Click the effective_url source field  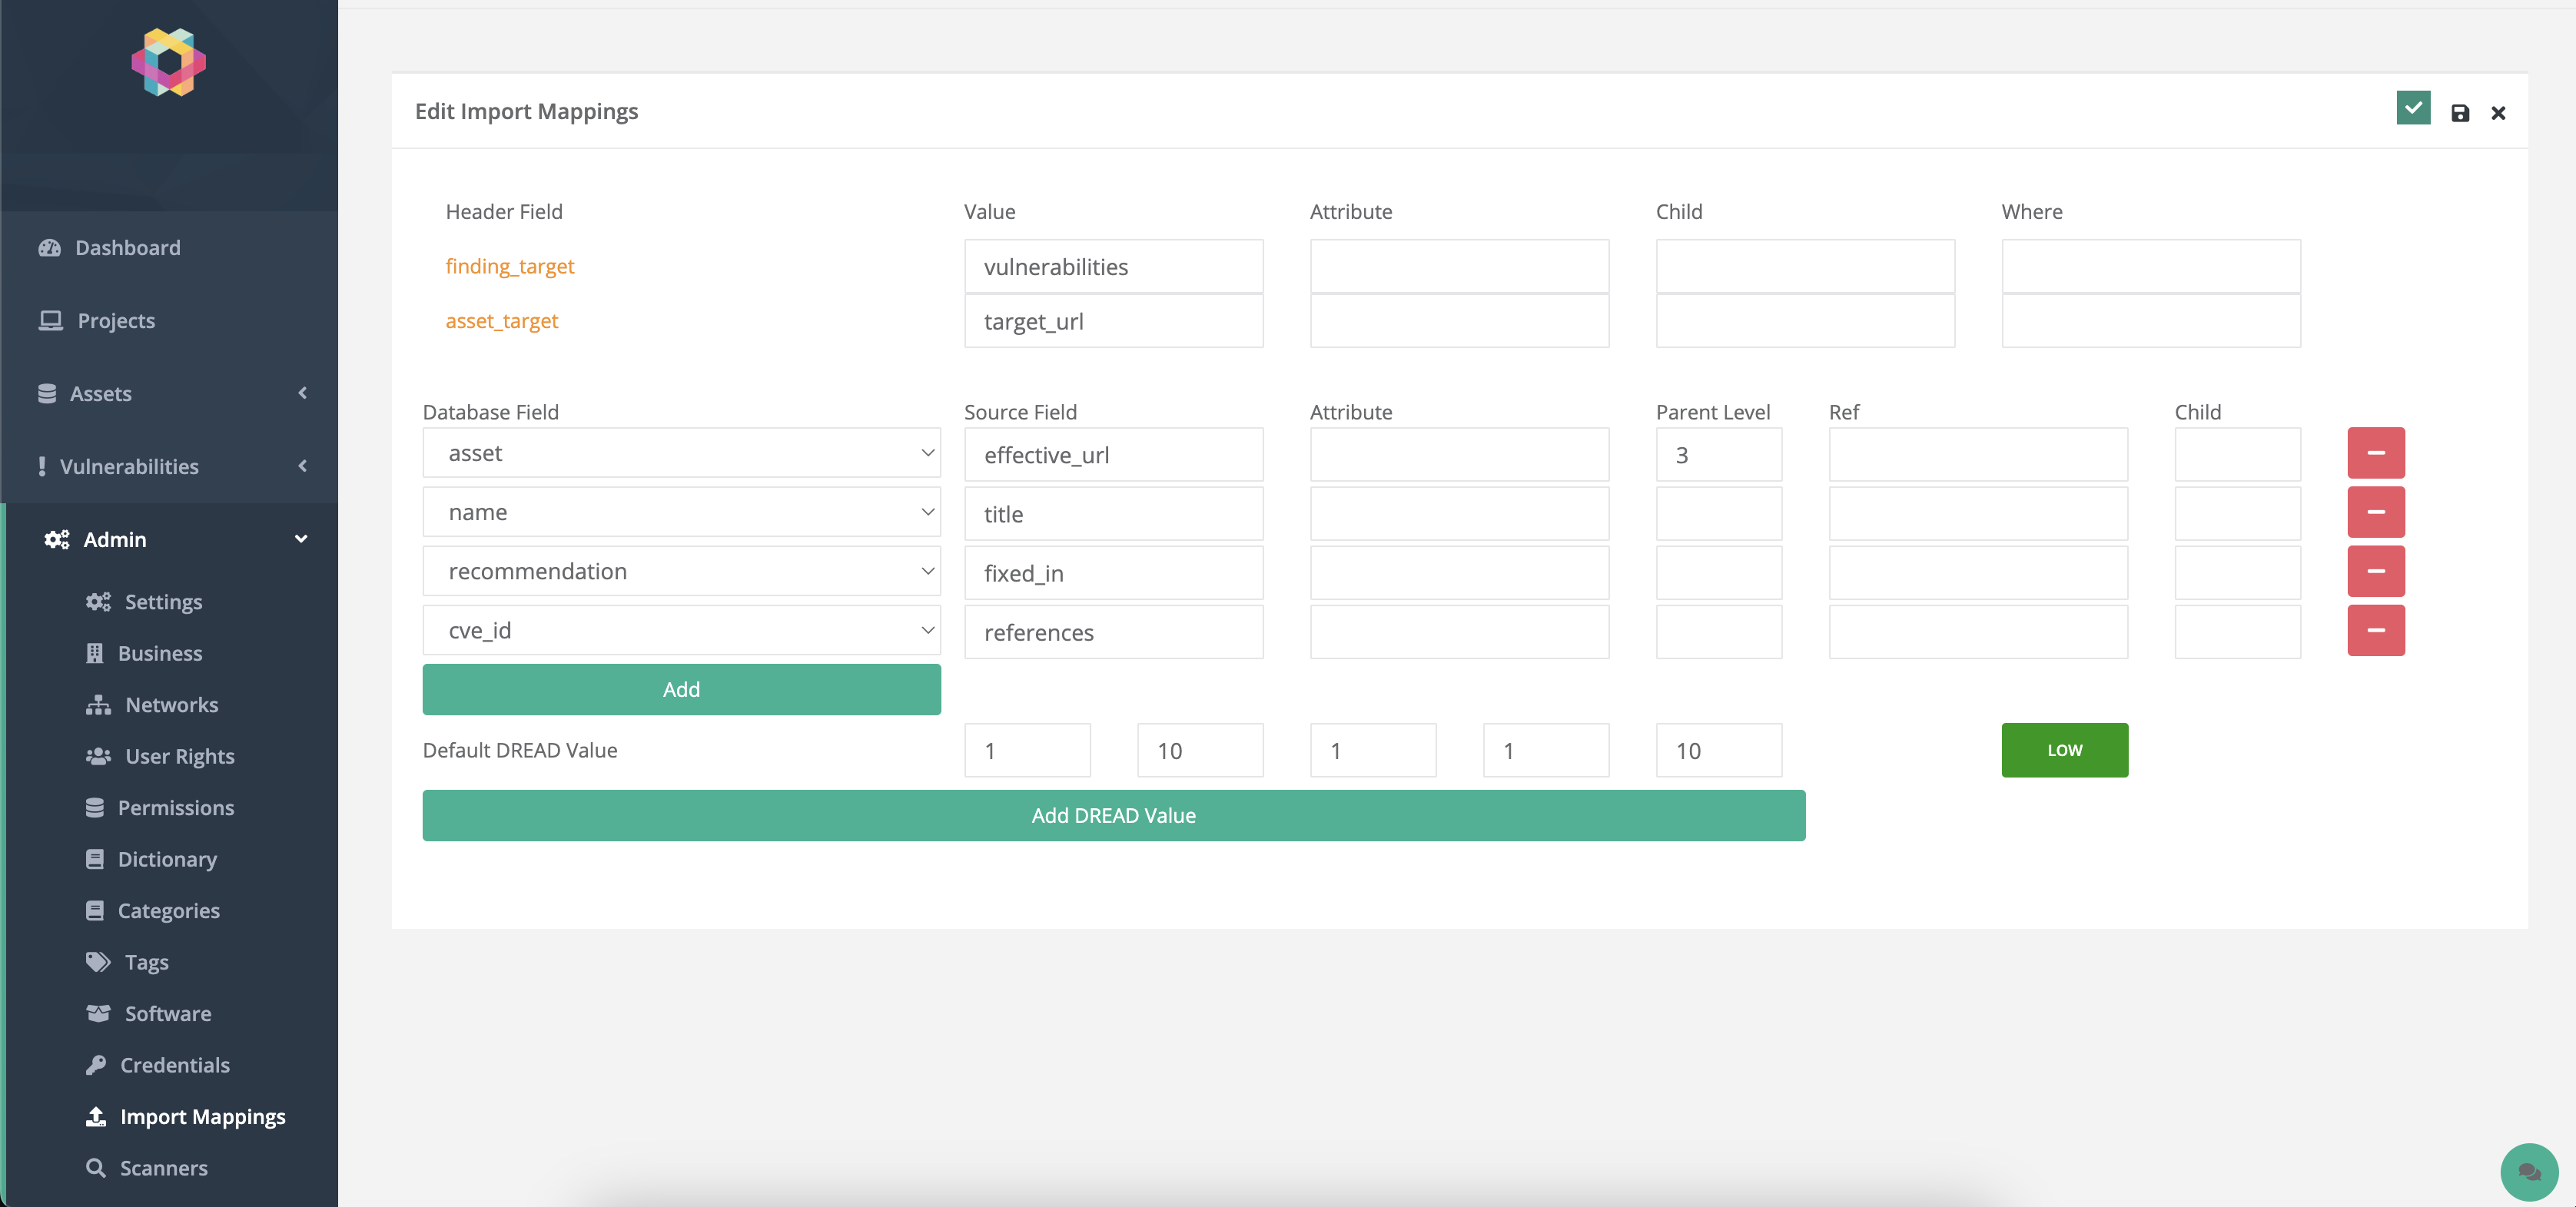[x=1113, y=455]
